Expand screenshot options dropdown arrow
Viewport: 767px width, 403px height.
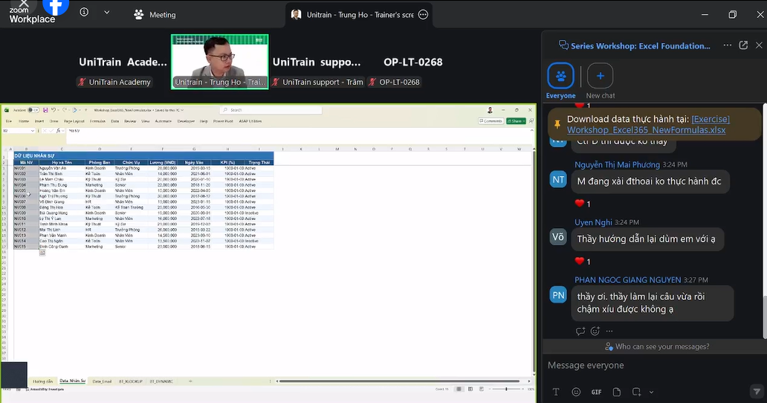(651, 392)
